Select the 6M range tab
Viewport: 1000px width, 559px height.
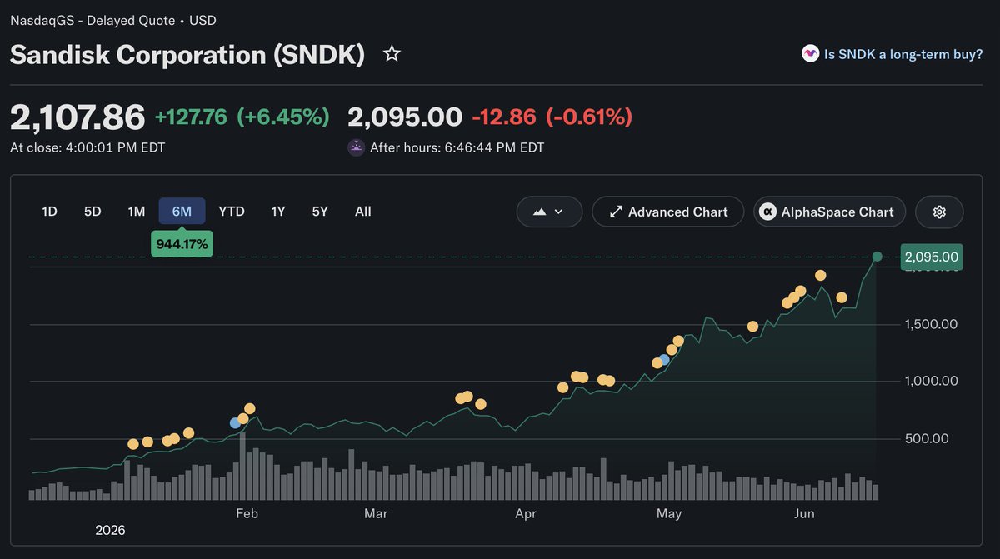pos(182,212)
